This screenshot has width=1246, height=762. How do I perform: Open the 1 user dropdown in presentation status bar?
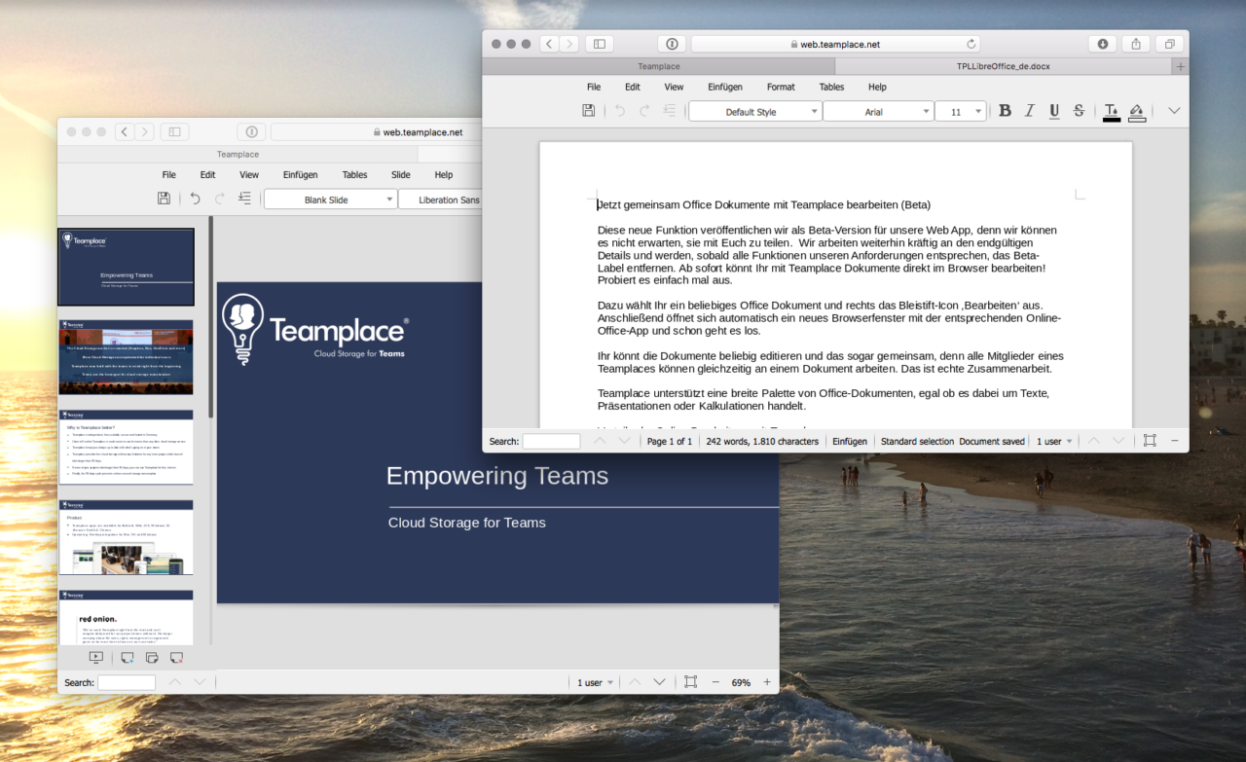tap(595, 682)
